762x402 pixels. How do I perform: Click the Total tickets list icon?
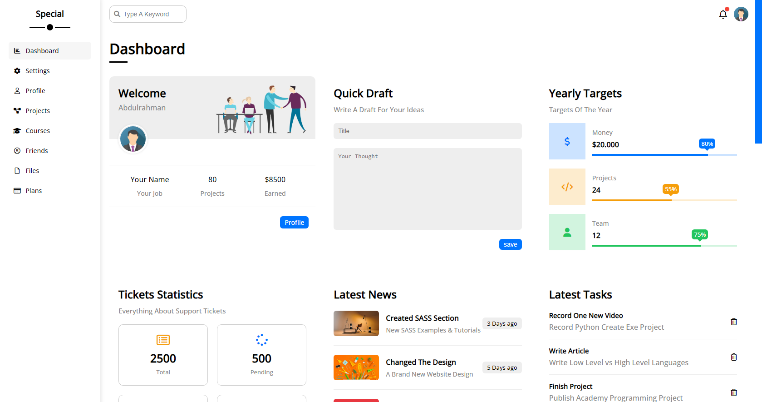point(163,340)
